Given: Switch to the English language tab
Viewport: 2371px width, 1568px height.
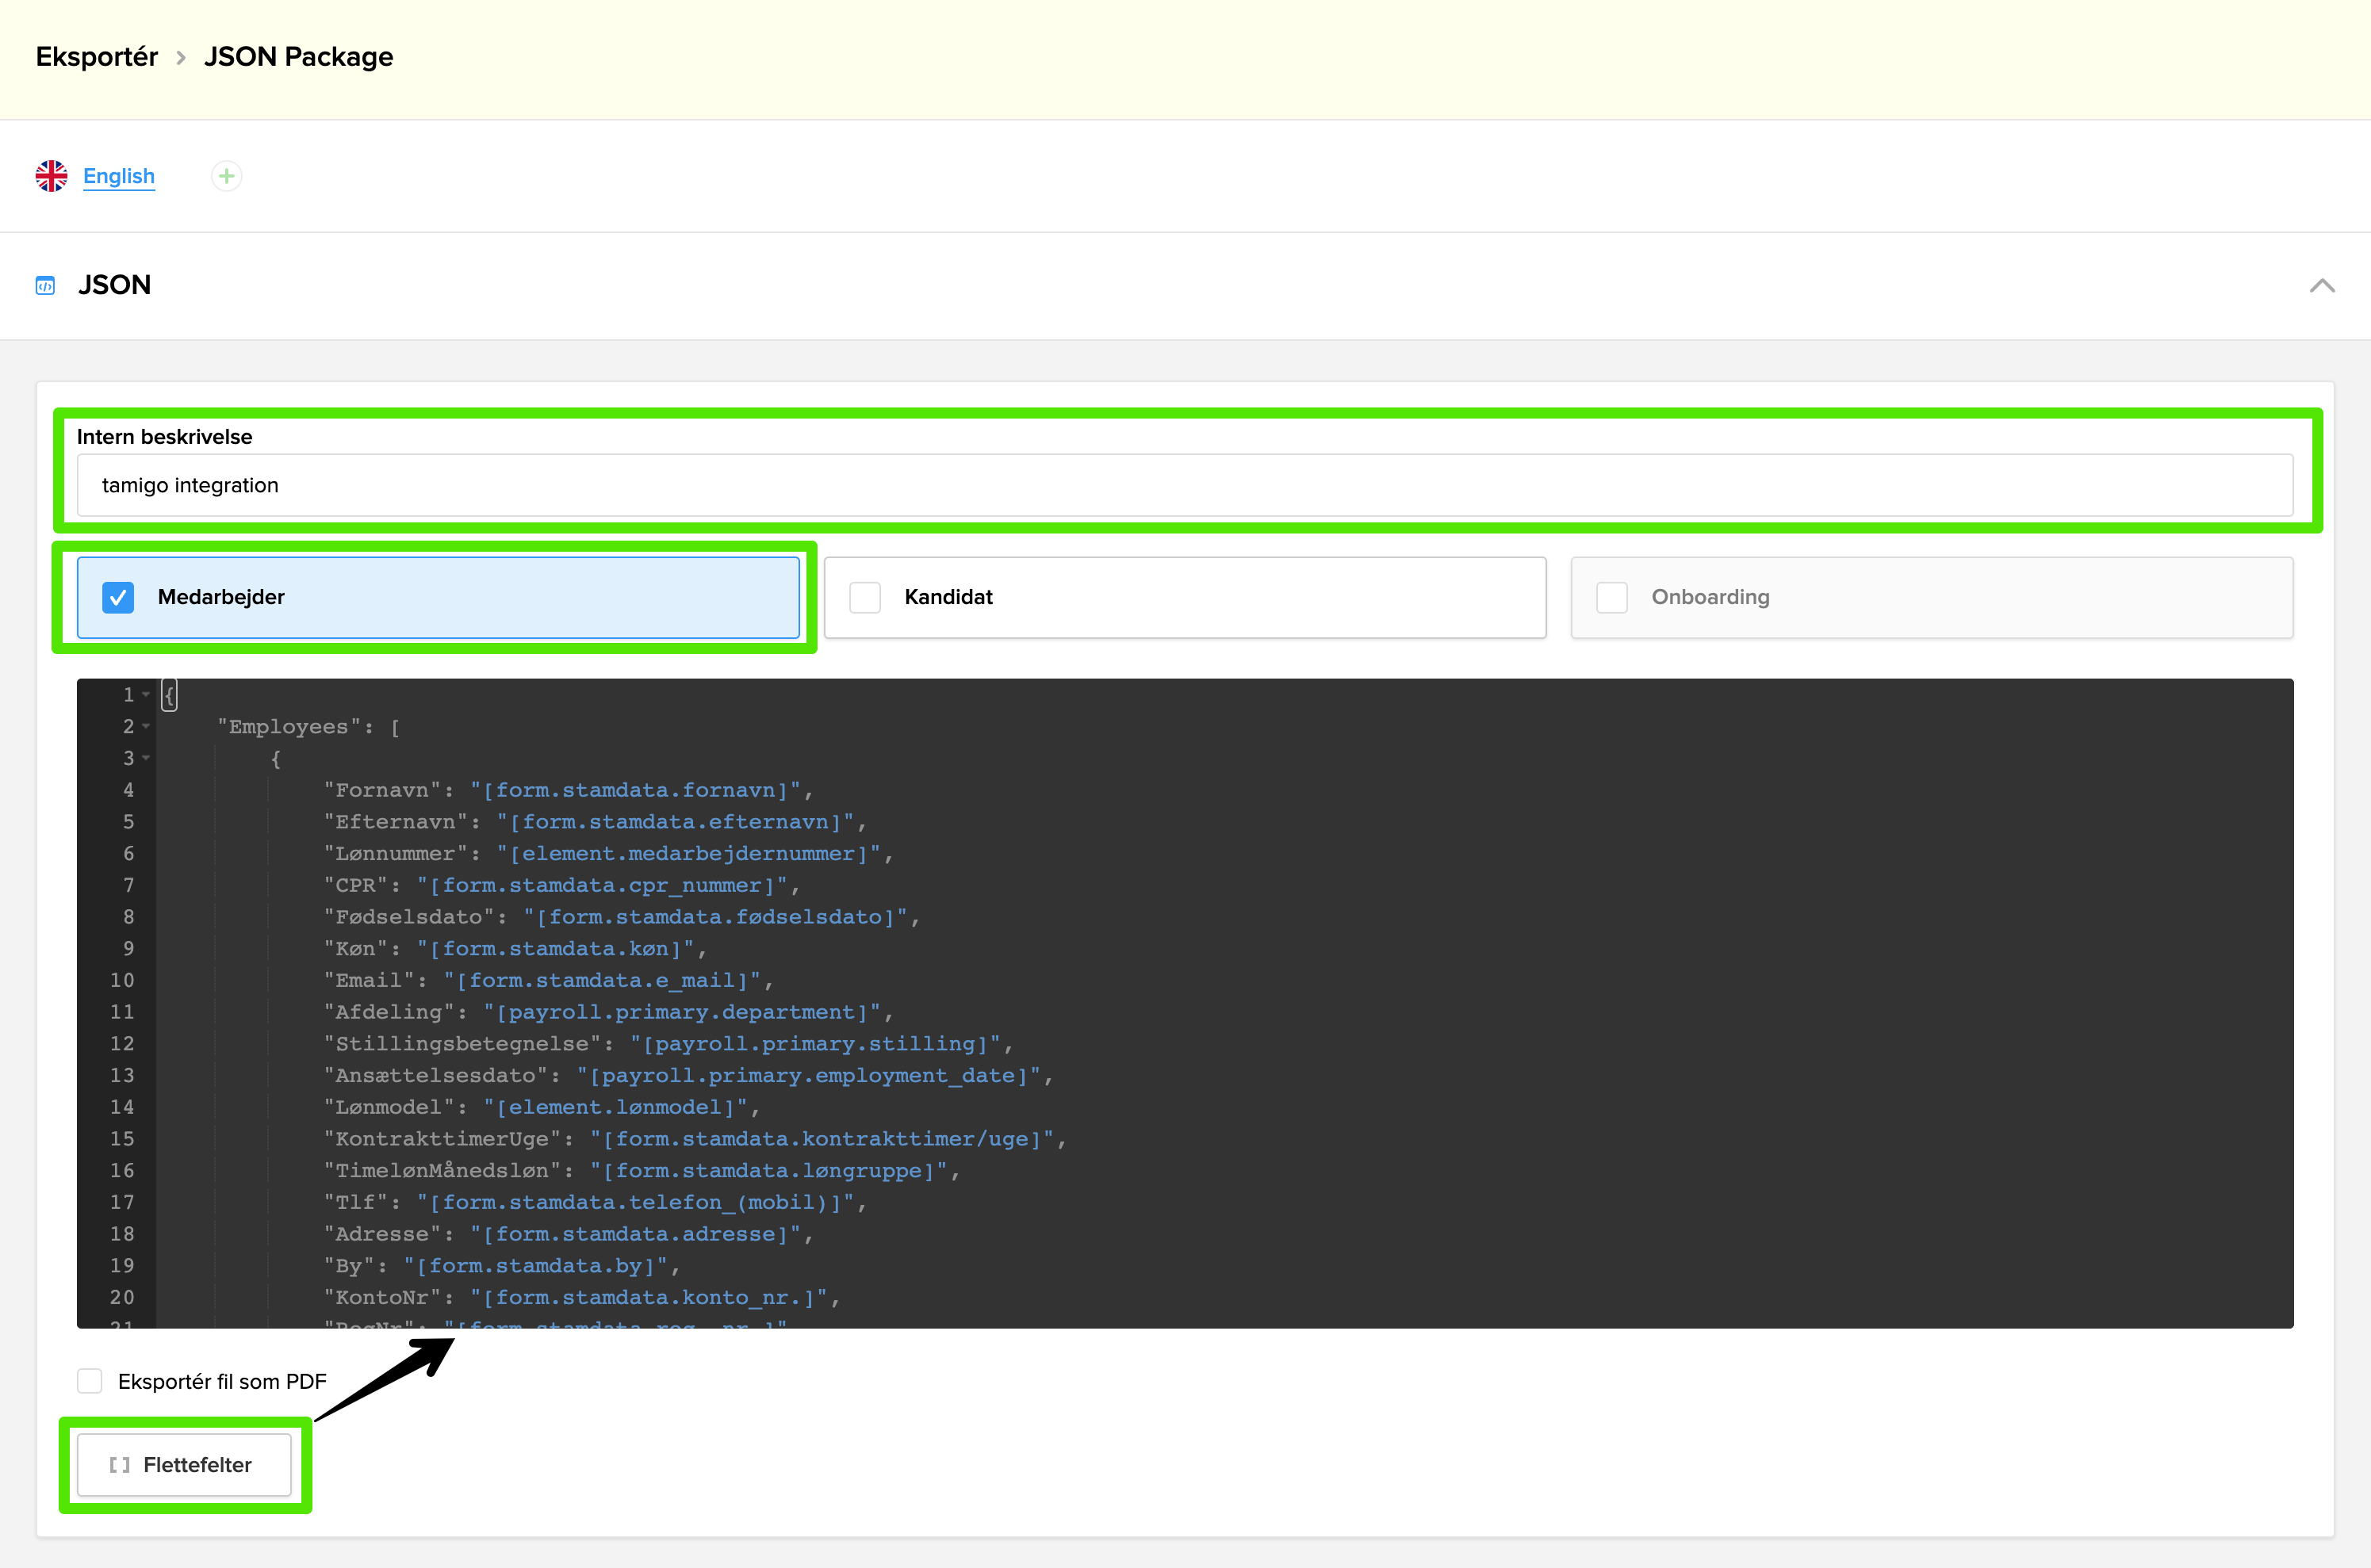Looking at the screenshot, I should coord(119,176).
